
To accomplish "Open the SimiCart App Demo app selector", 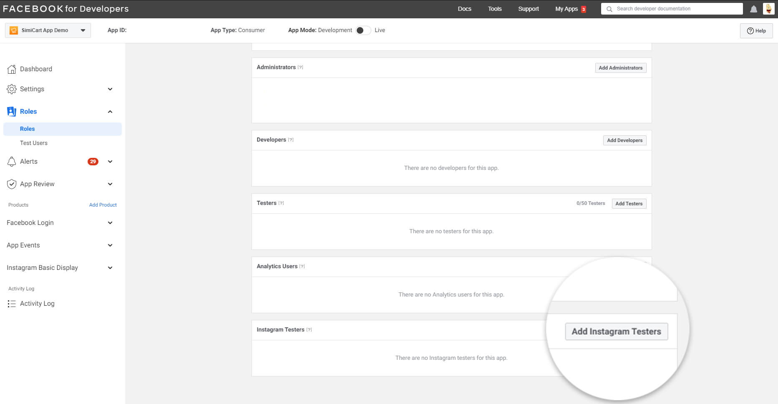I will point(48,30).
